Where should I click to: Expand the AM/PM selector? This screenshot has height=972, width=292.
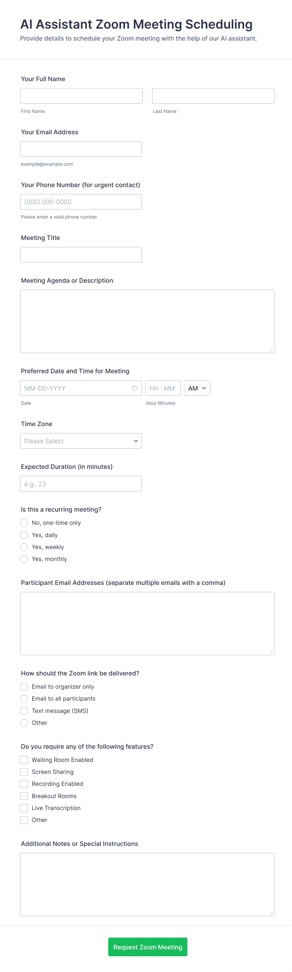click(197, 388)
